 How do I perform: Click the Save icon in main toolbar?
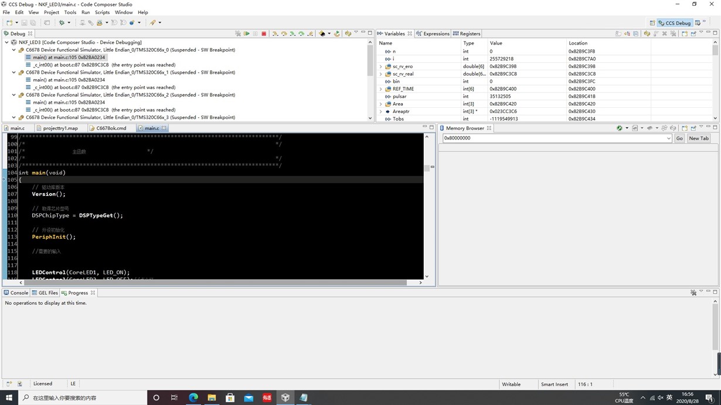[x=25, y=23]
